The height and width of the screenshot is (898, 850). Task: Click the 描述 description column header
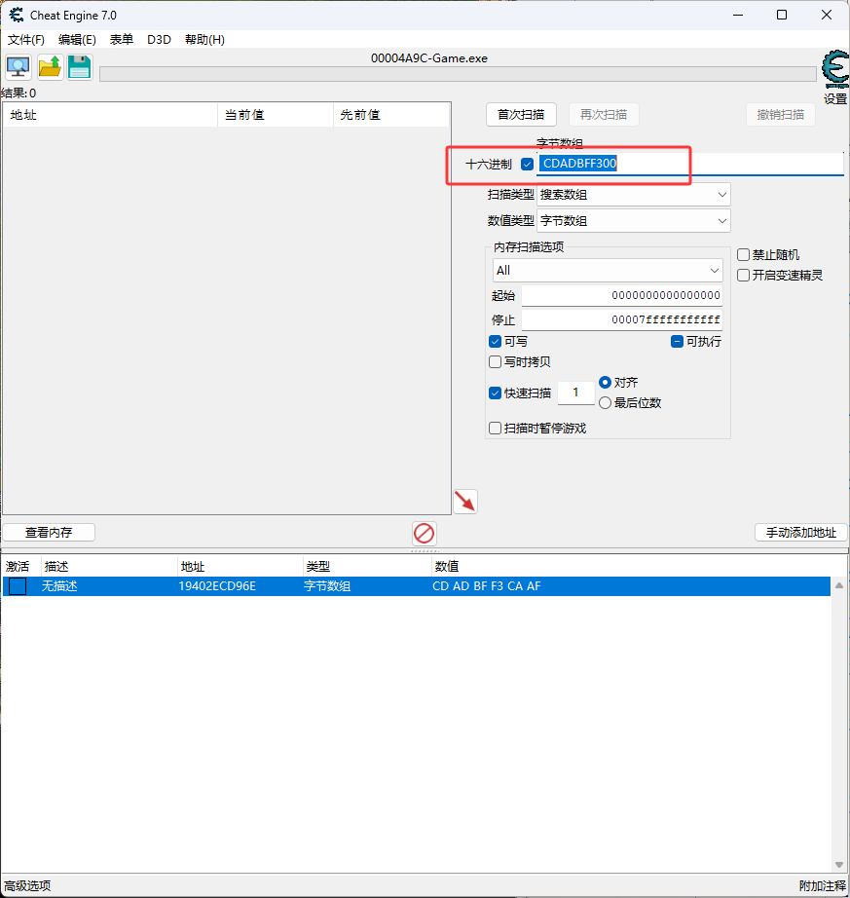(x=109, y=567)
